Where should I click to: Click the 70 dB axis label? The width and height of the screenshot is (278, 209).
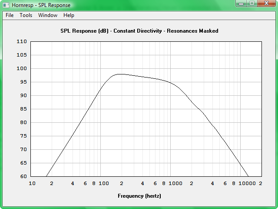(x=23, y=149)
